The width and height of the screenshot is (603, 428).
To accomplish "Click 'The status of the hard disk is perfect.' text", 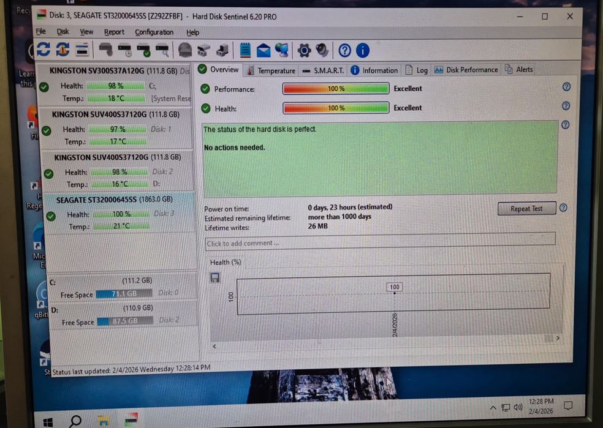I will tap(260, 129).
